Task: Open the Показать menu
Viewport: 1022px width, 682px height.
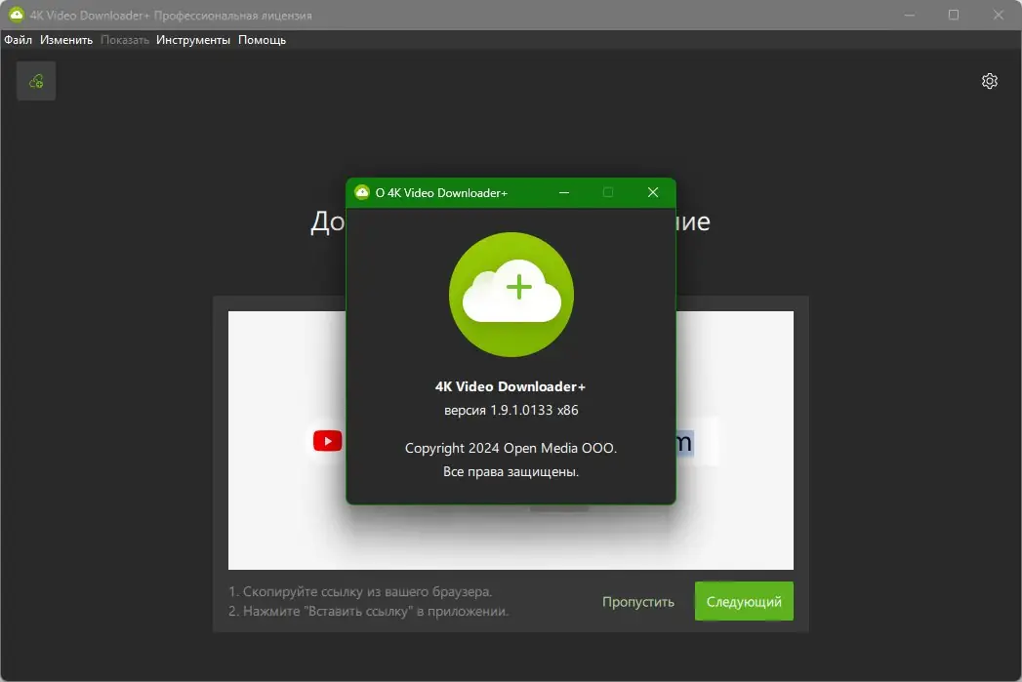Action: click(125, 40)
